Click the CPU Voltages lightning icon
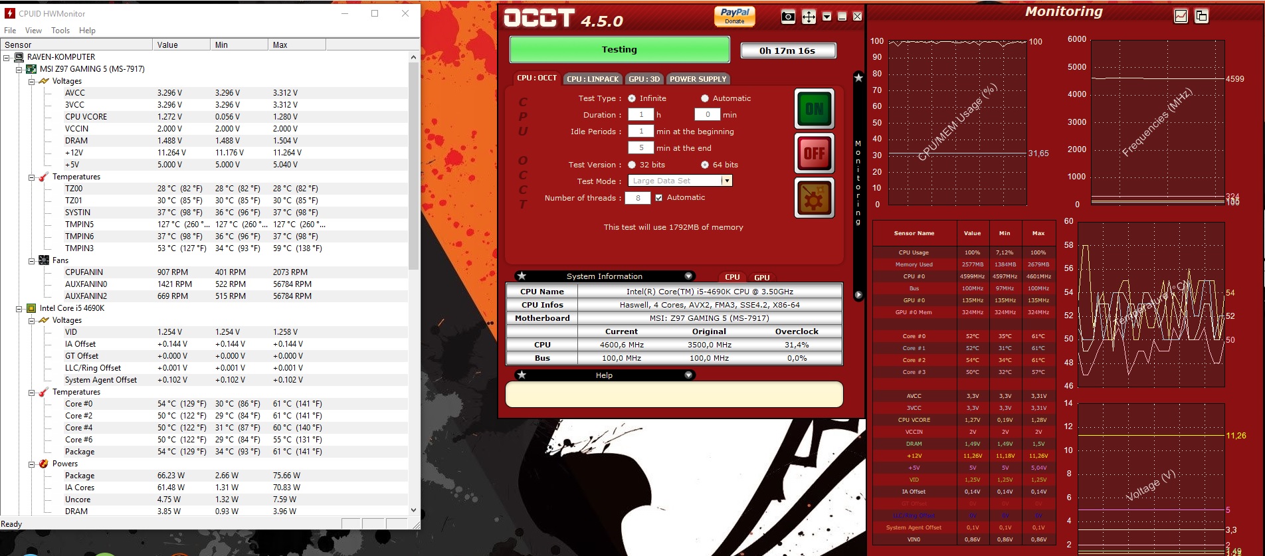This screenshot has height=556, width=1265. point(44,320)
